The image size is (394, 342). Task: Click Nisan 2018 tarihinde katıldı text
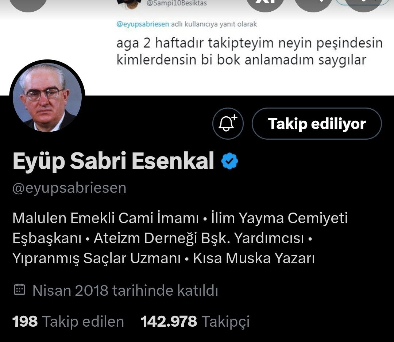tap(125, 291)
